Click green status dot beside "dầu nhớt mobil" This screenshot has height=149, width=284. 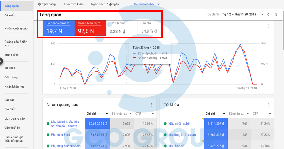[165, 124]
